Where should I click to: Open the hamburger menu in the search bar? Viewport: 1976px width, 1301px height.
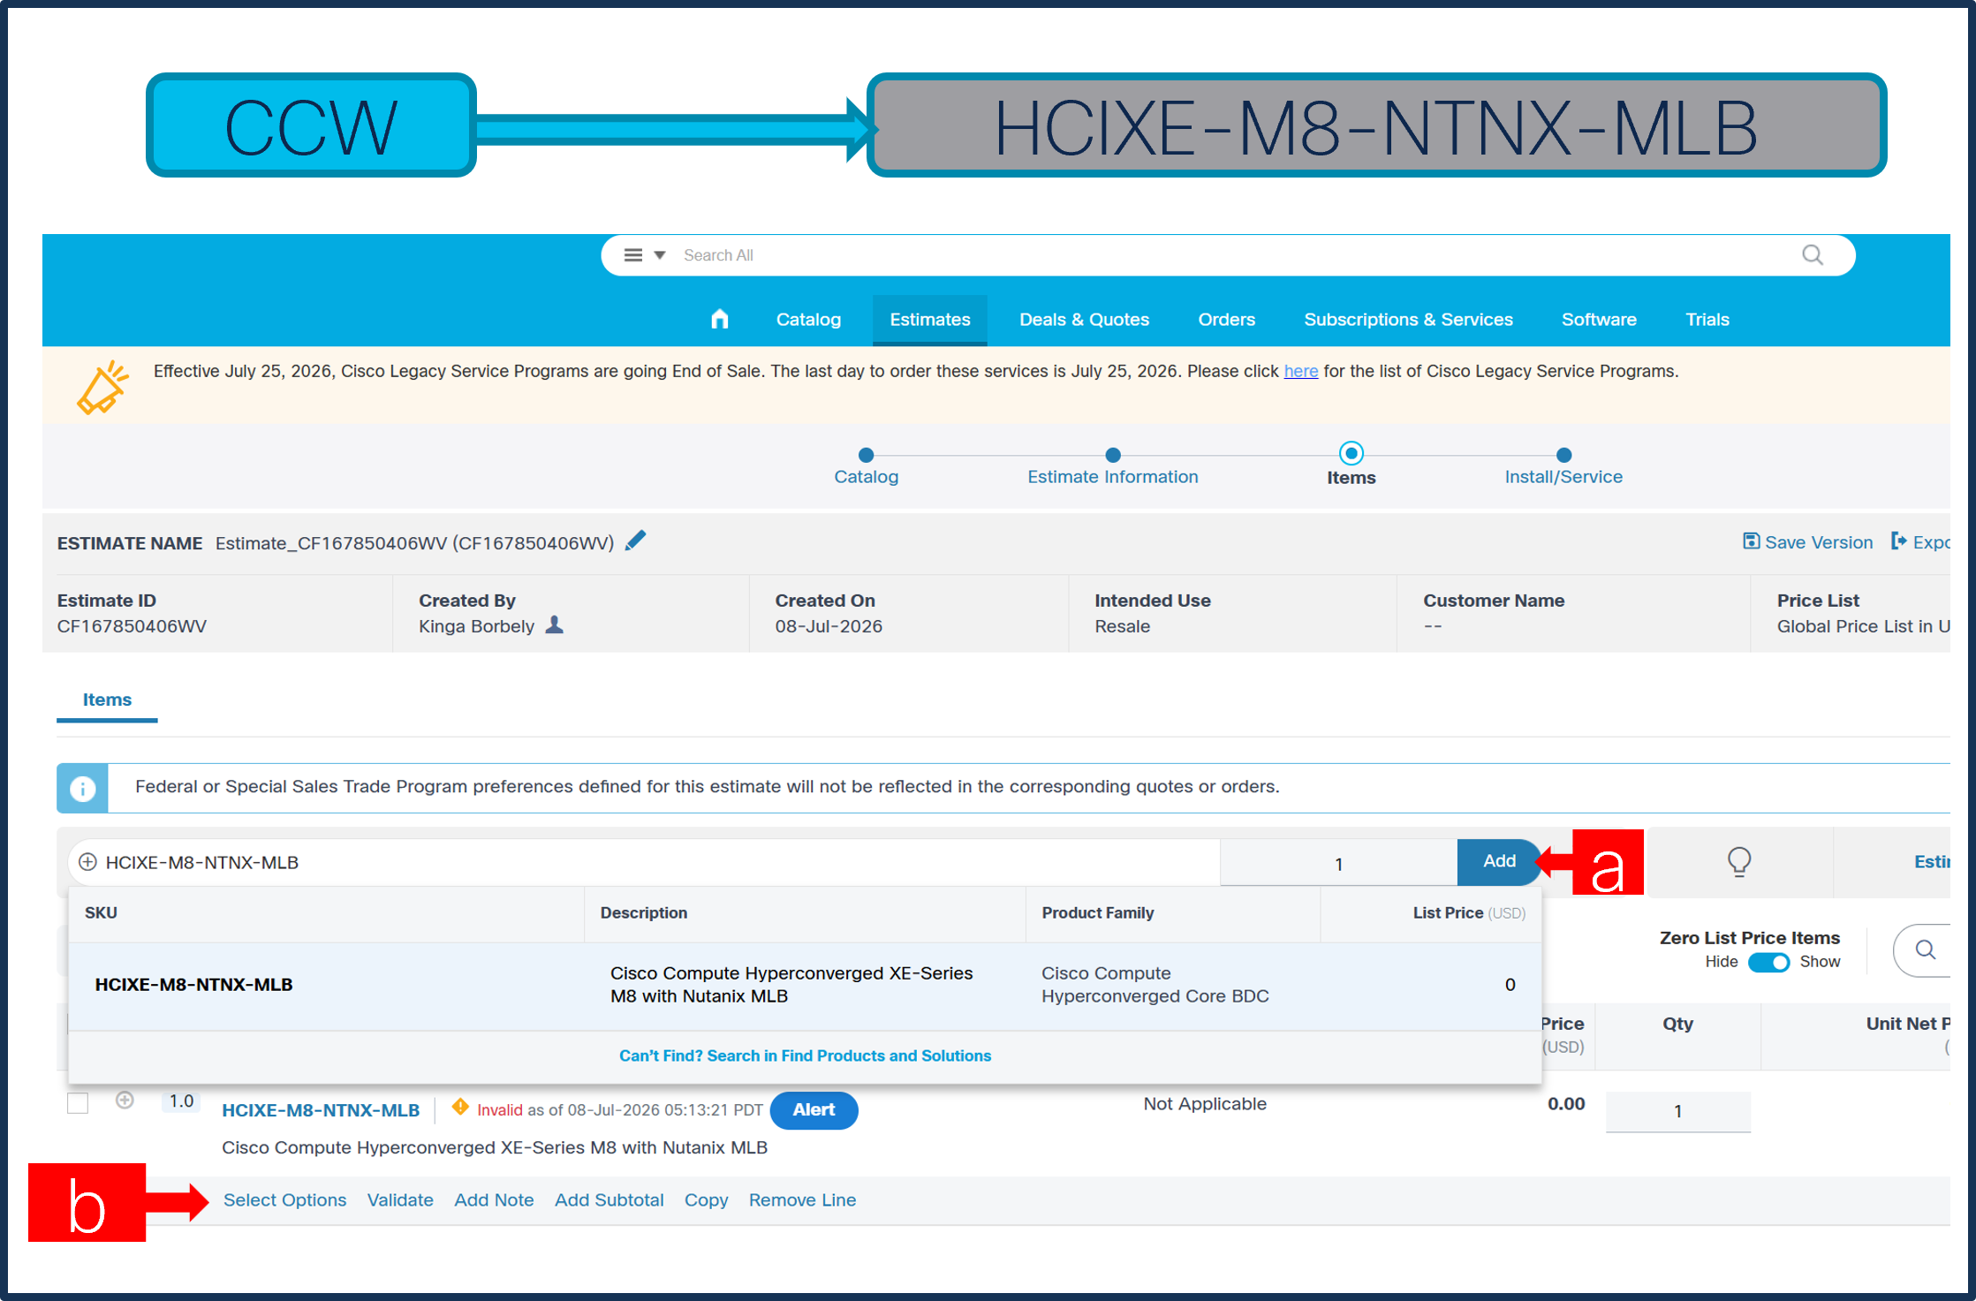click(633, 255)
